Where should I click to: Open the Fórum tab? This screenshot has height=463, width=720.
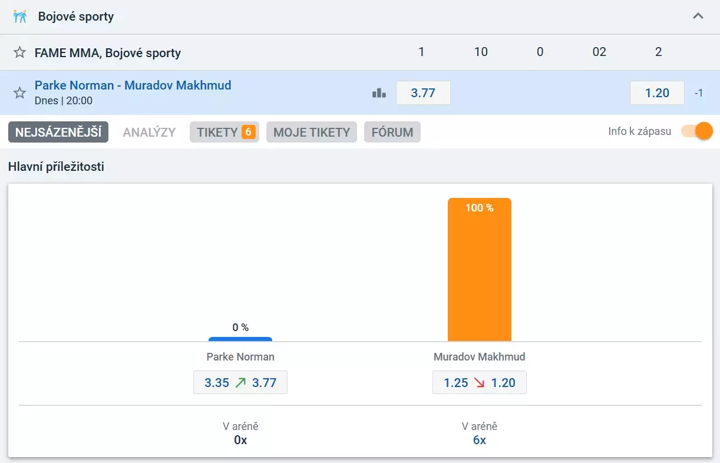click(392, 132)
